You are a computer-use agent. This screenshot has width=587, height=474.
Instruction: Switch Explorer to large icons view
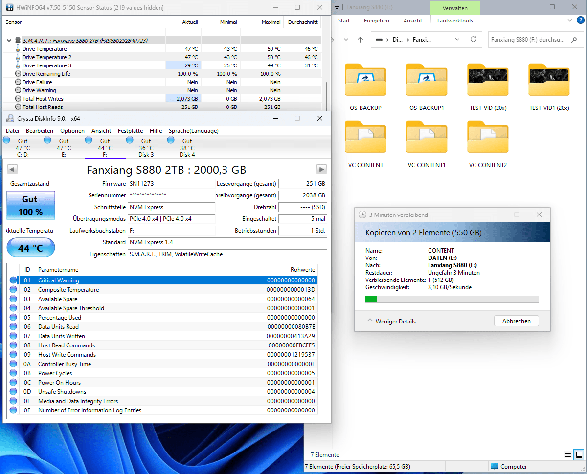(579, 454)
